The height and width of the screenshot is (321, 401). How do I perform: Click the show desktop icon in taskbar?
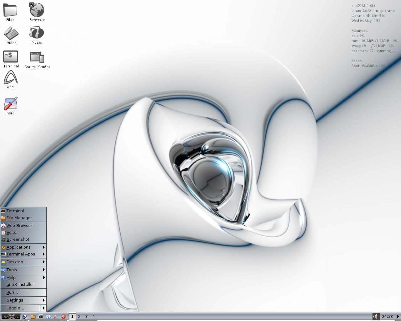coord(25,317)
